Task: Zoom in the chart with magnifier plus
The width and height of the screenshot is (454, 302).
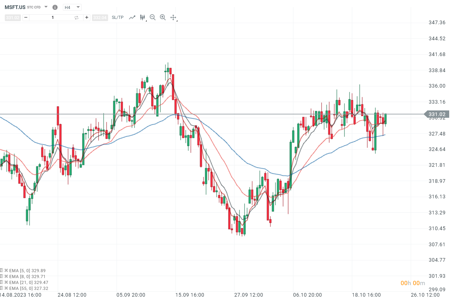Action: click(163, 17)
